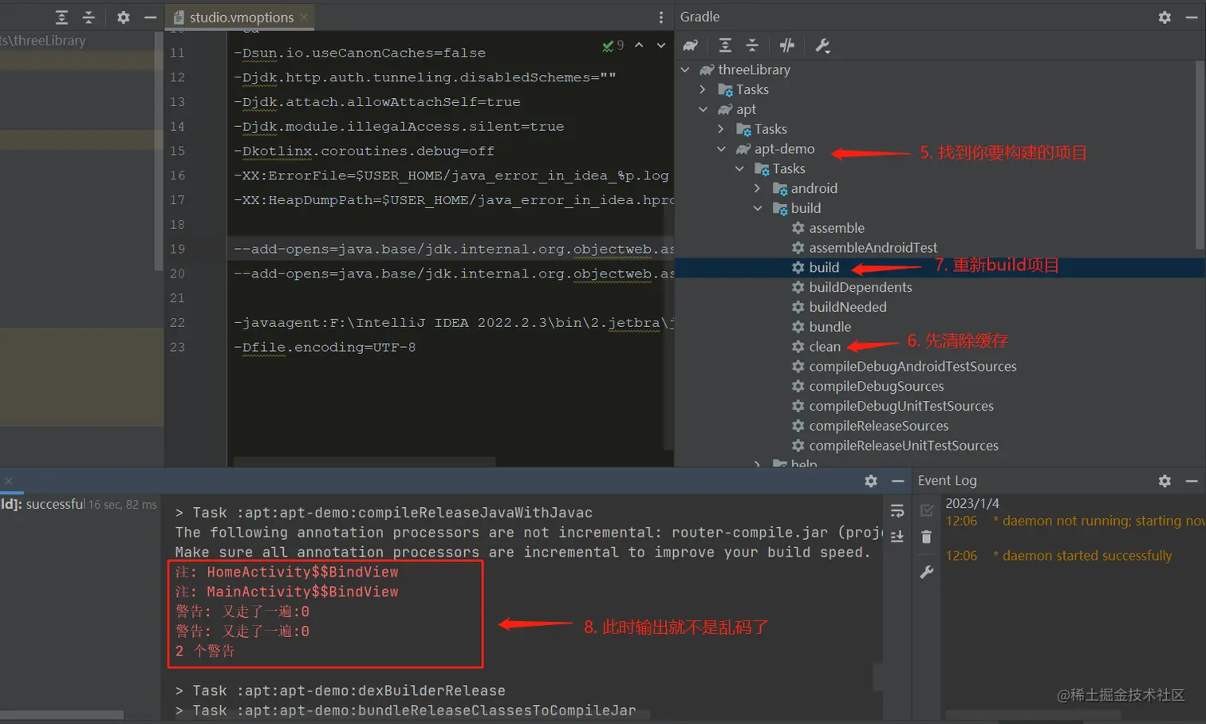
Task: Open the Event Log gear options
Action: [1165, 481]
